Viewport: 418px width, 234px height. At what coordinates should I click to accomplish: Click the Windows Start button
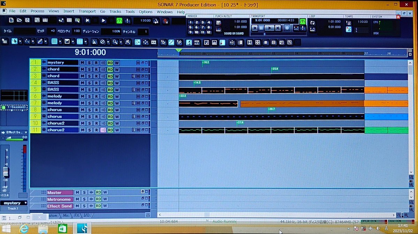[x=6, y=229]
